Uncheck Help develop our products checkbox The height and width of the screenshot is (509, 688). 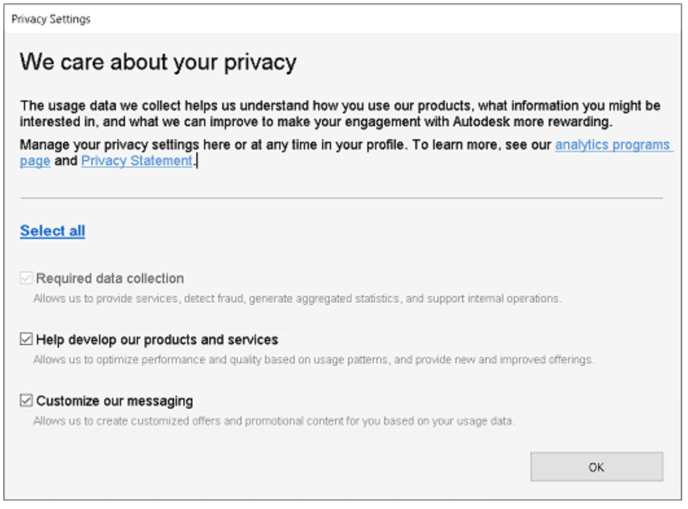(x=27, y=339)
